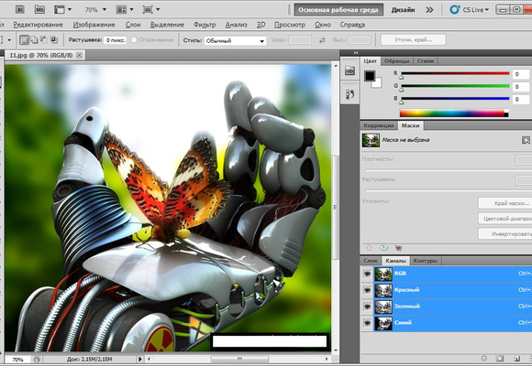The image size is (532, 366).
Task: Open the Стиль dropdown showing Обычный
Action: [235, 40]
